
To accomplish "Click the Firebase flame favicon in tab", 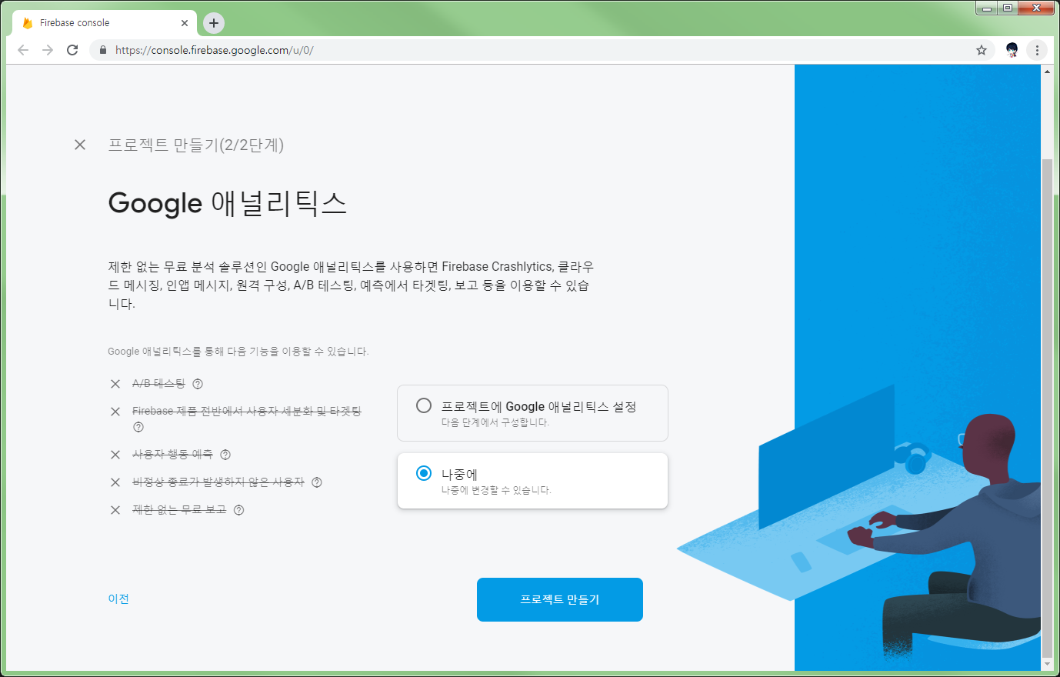I will click(x=28, y=23).
